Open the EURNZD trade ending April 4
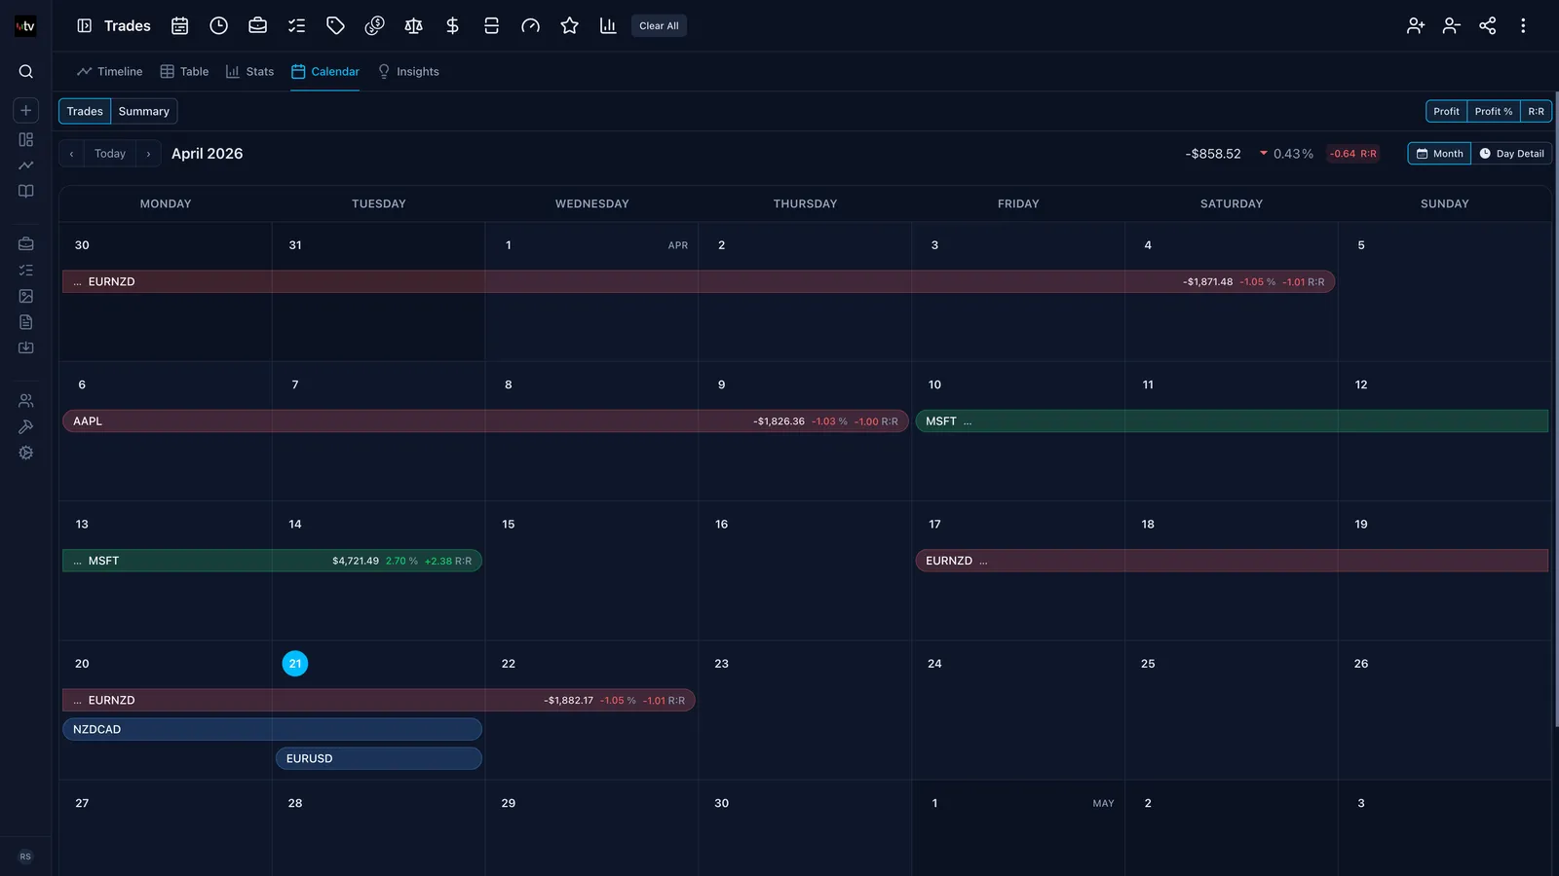 pos(699,281)
